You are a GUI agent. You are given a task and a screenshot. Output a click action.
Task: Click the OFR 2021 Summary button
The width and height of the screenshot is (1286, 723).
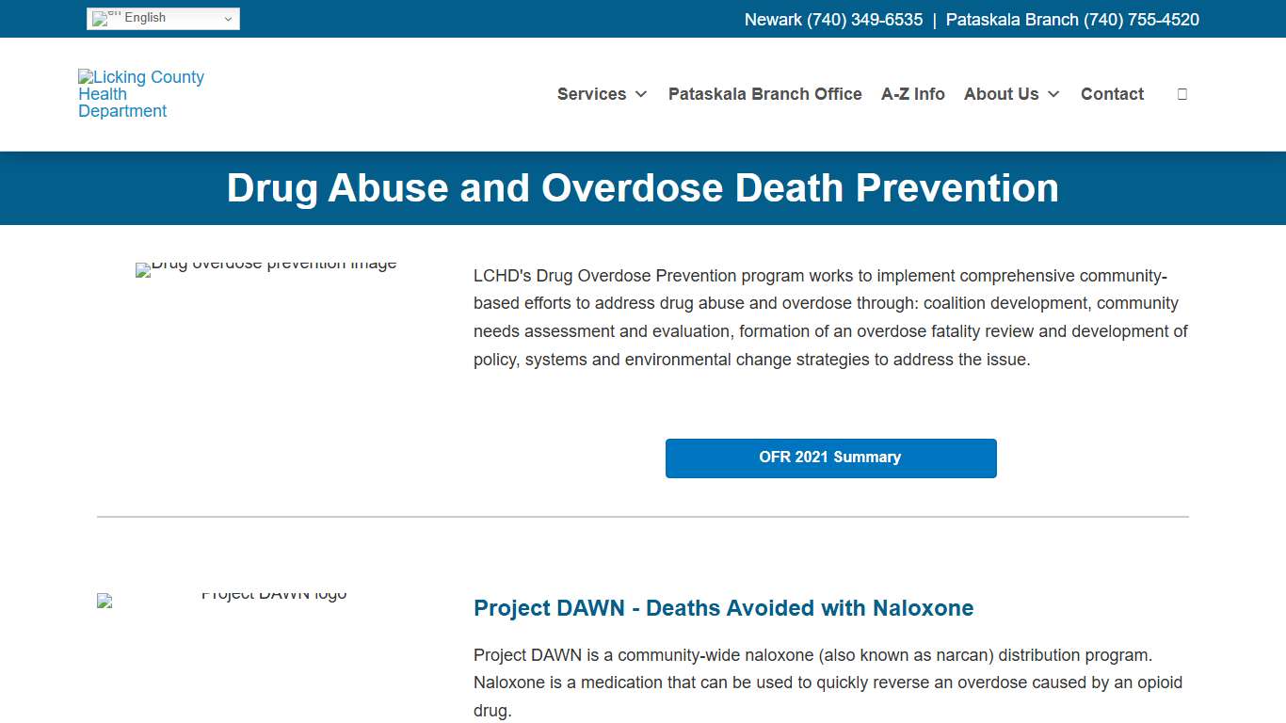click(x=830, y=458)
